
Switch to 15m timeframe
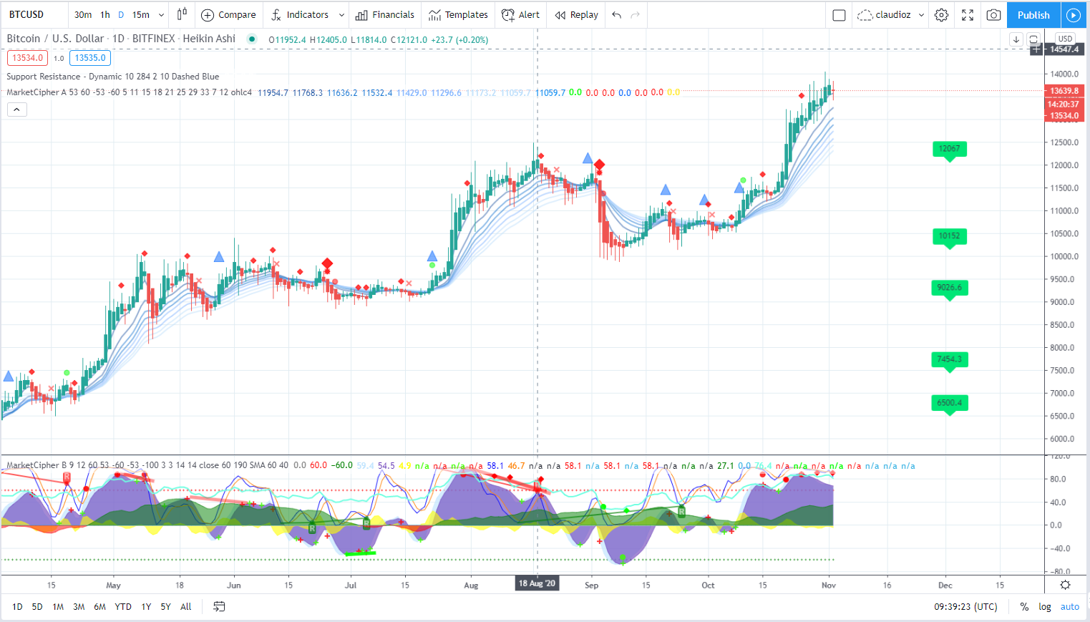(x=141, y=14)
